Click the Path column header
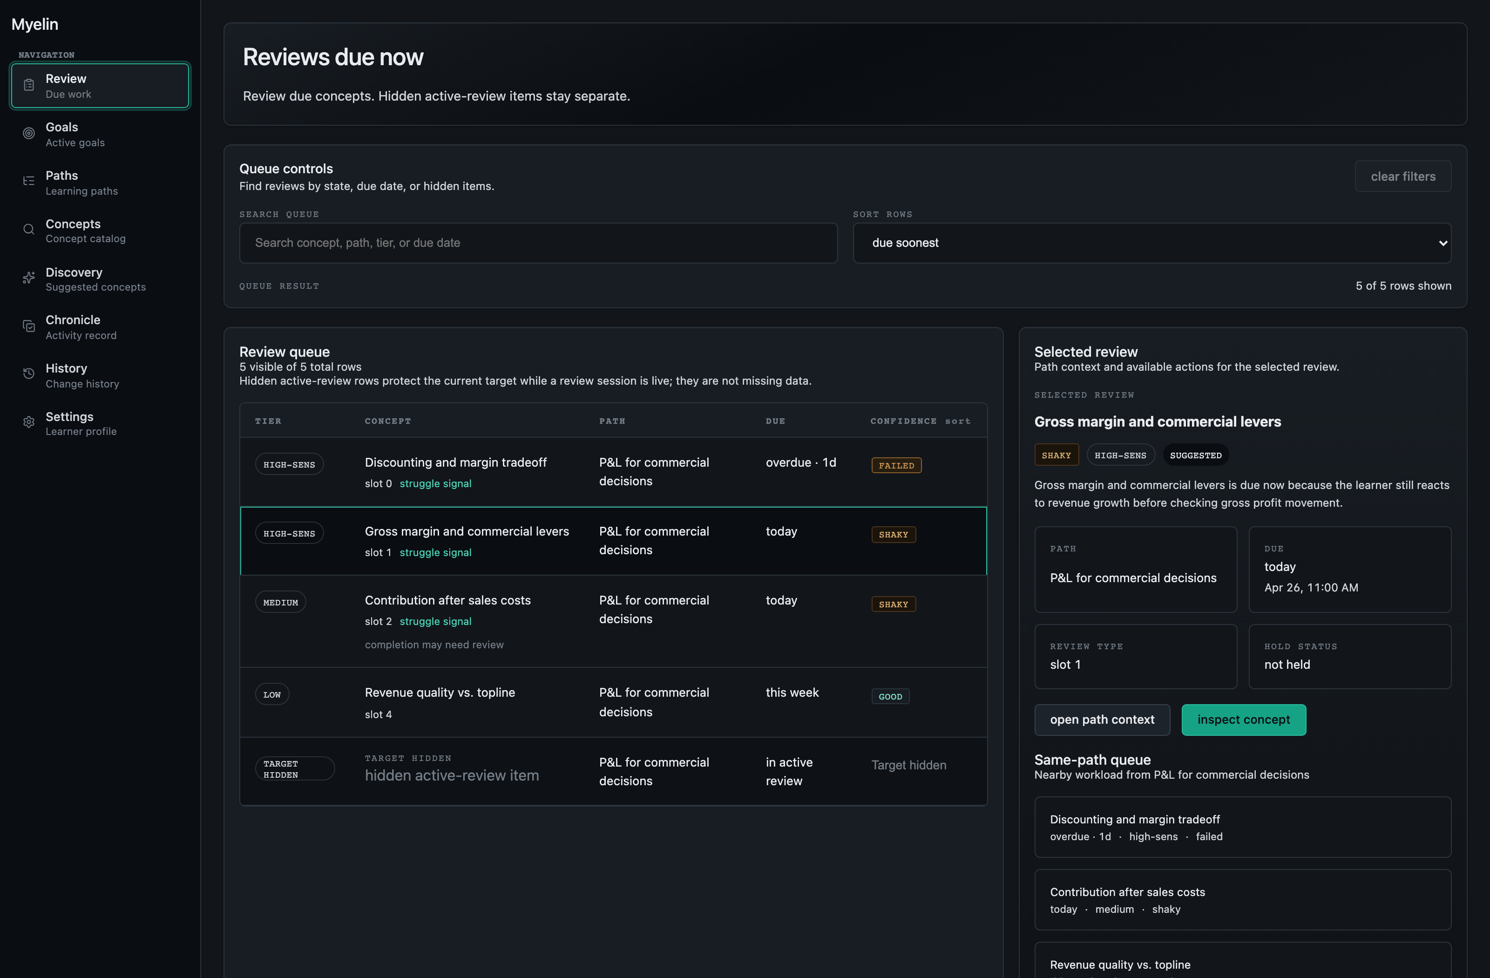Viewport: 1490px width, 978px height. (x=612, y=421)
